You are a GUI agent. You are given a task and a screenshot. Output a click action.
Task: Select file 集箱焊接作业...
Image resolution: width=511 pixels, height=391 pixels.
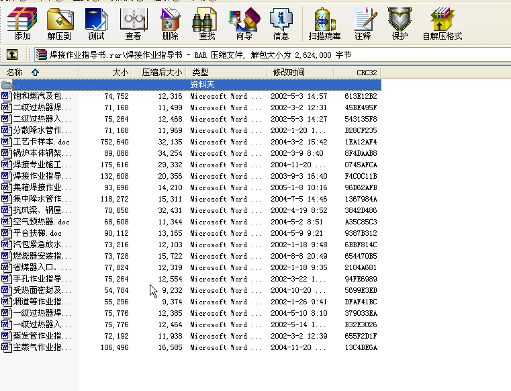[42, 187]
